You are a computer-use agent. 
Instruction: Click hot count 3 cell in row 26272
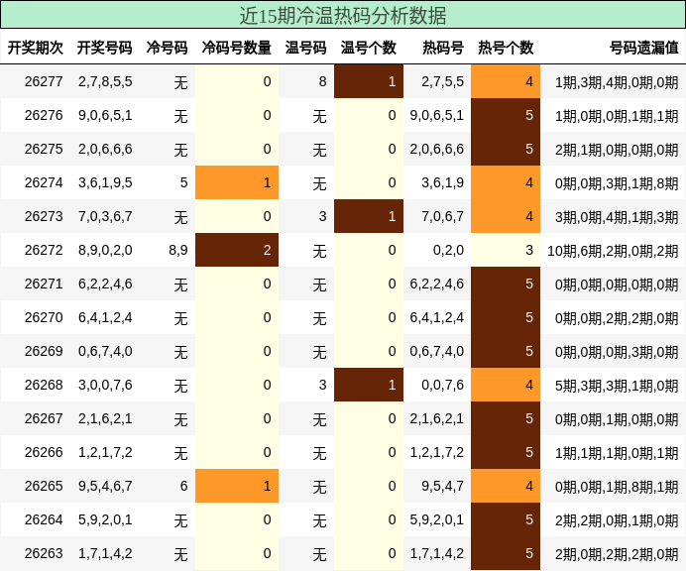(506, 250)
